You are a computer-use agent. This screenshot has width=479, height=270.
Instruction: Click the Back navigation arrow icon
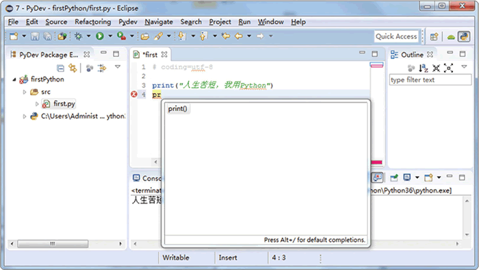(x=239, y=36)
